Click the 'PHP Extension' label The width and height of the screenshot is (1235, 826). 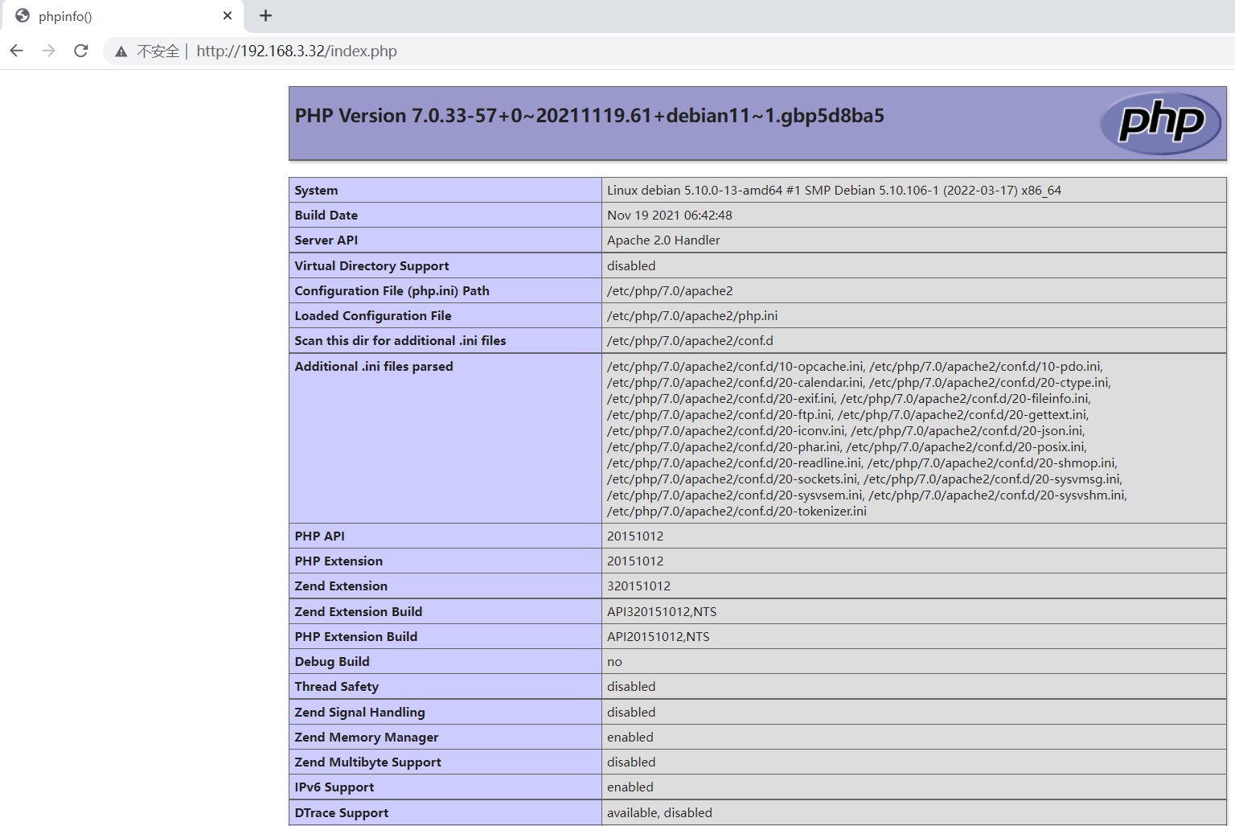coord(338,561)
